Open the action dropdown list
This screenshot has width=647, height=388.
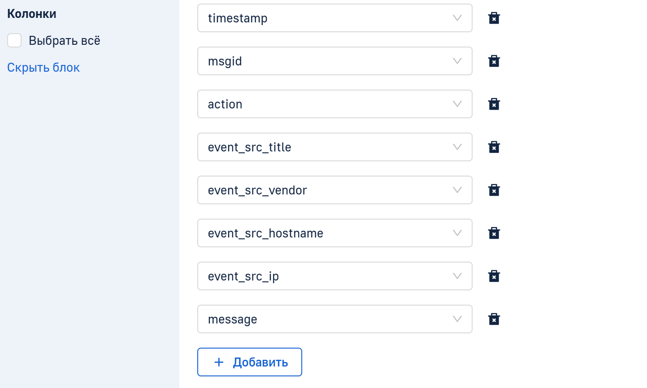(x=334, y=104)
